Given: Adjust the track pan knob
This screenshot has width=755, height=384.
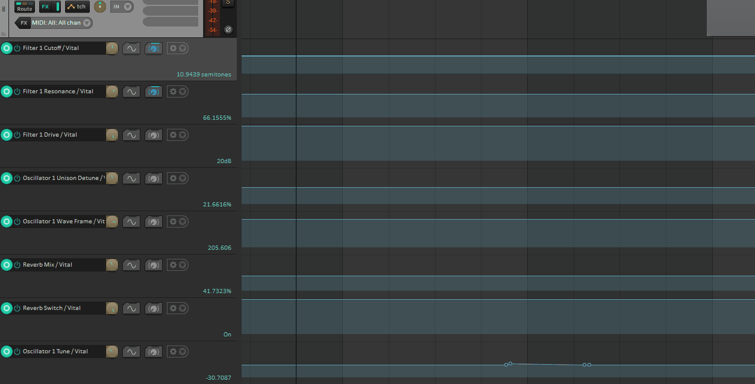Looking at the screenshot, I should 100,7.
